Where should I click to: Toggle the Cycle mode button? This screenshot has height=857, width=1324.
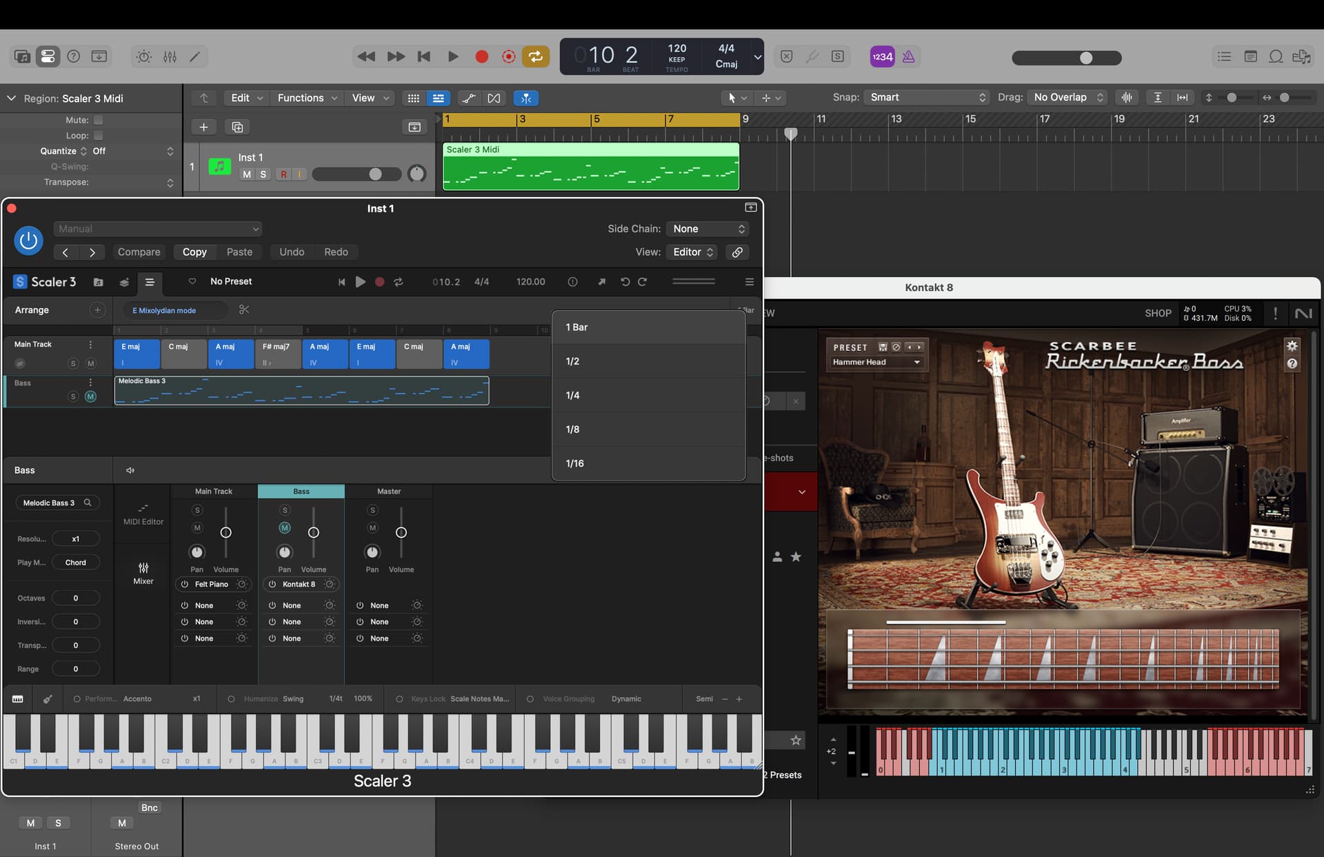pos(536,57)
